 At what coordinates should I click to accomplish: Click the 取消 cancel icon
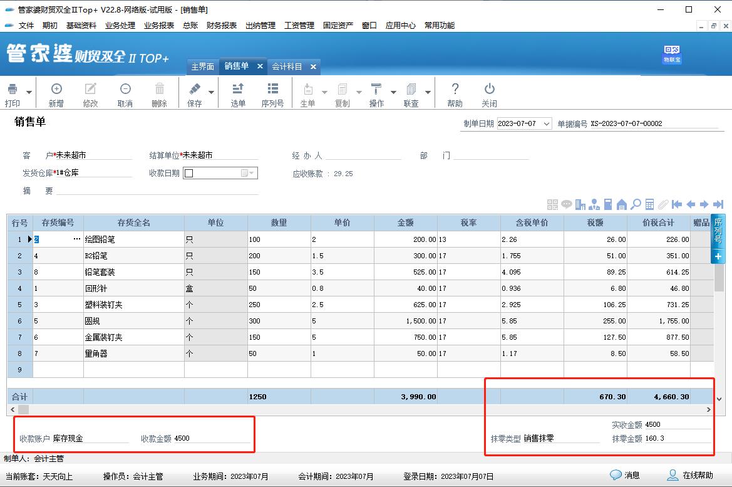125,89
